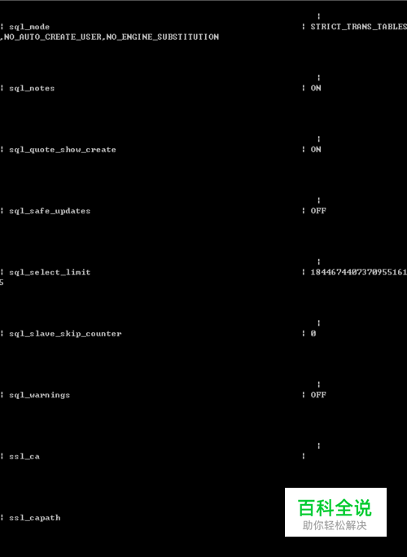Click the 助你轻松解决 slogan text
Screen dimensions: 407x557
[x=335, y=525]
